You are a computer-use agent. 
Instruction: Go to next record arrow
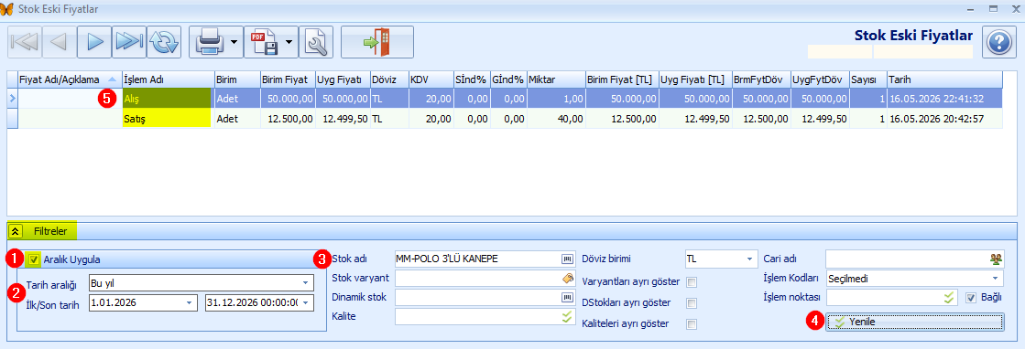pos(94,42)
